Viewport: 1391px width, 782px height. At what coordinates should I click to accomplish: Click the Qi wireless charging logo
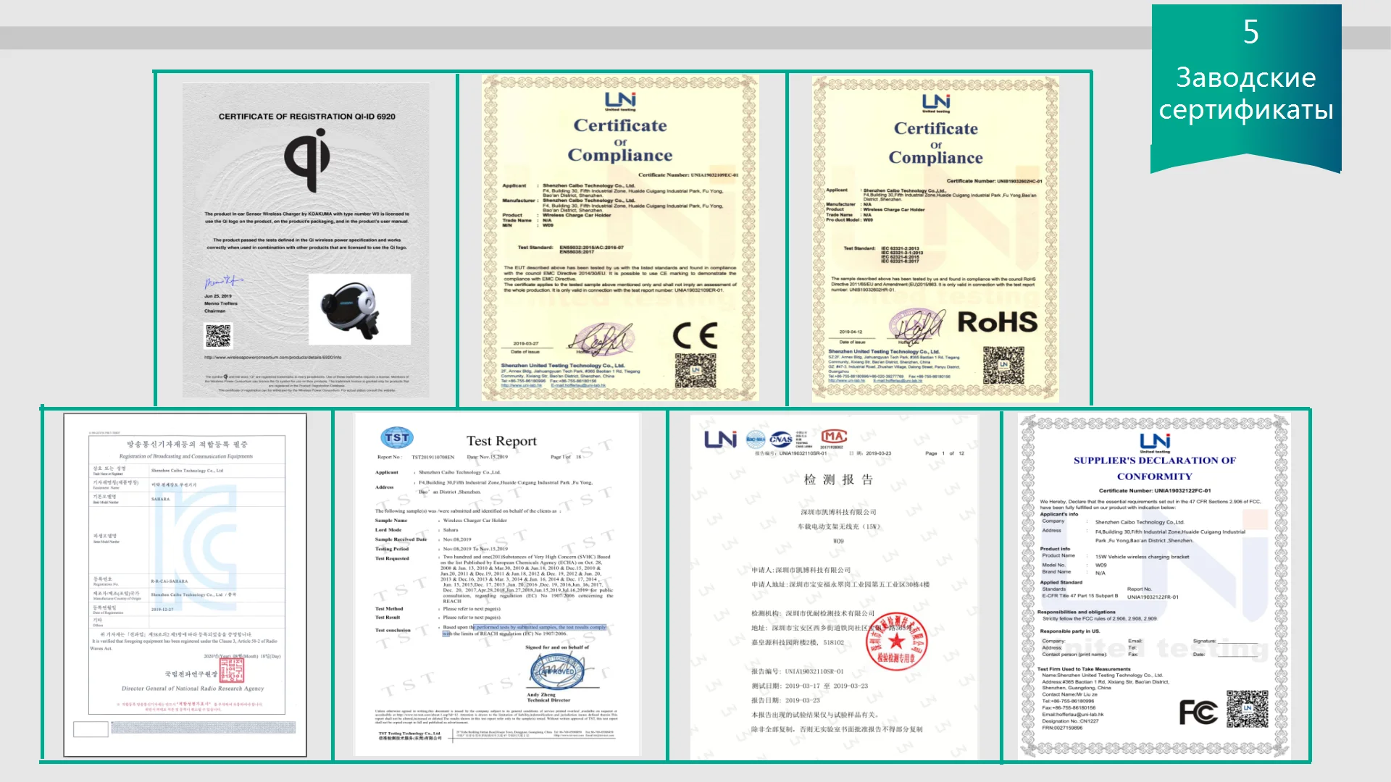point(308,160)
